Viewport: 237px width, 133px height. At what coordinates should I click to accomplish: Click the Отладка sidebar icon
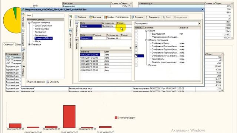click(x=23, y=66)
